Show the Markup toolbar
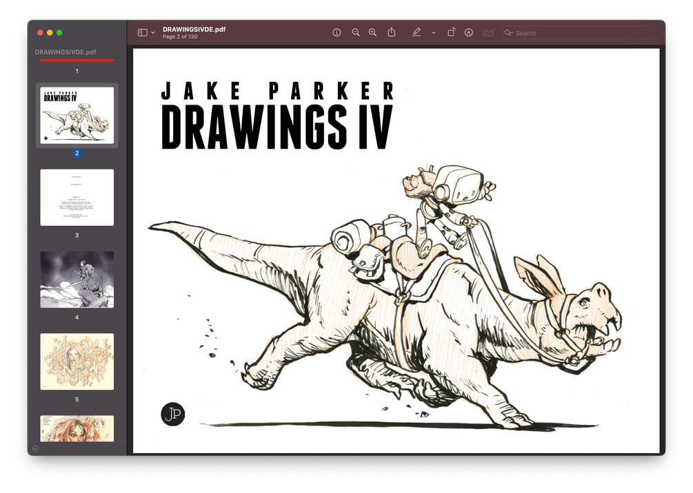Screen dimensions: 693x493 click(x=469, y=32)
